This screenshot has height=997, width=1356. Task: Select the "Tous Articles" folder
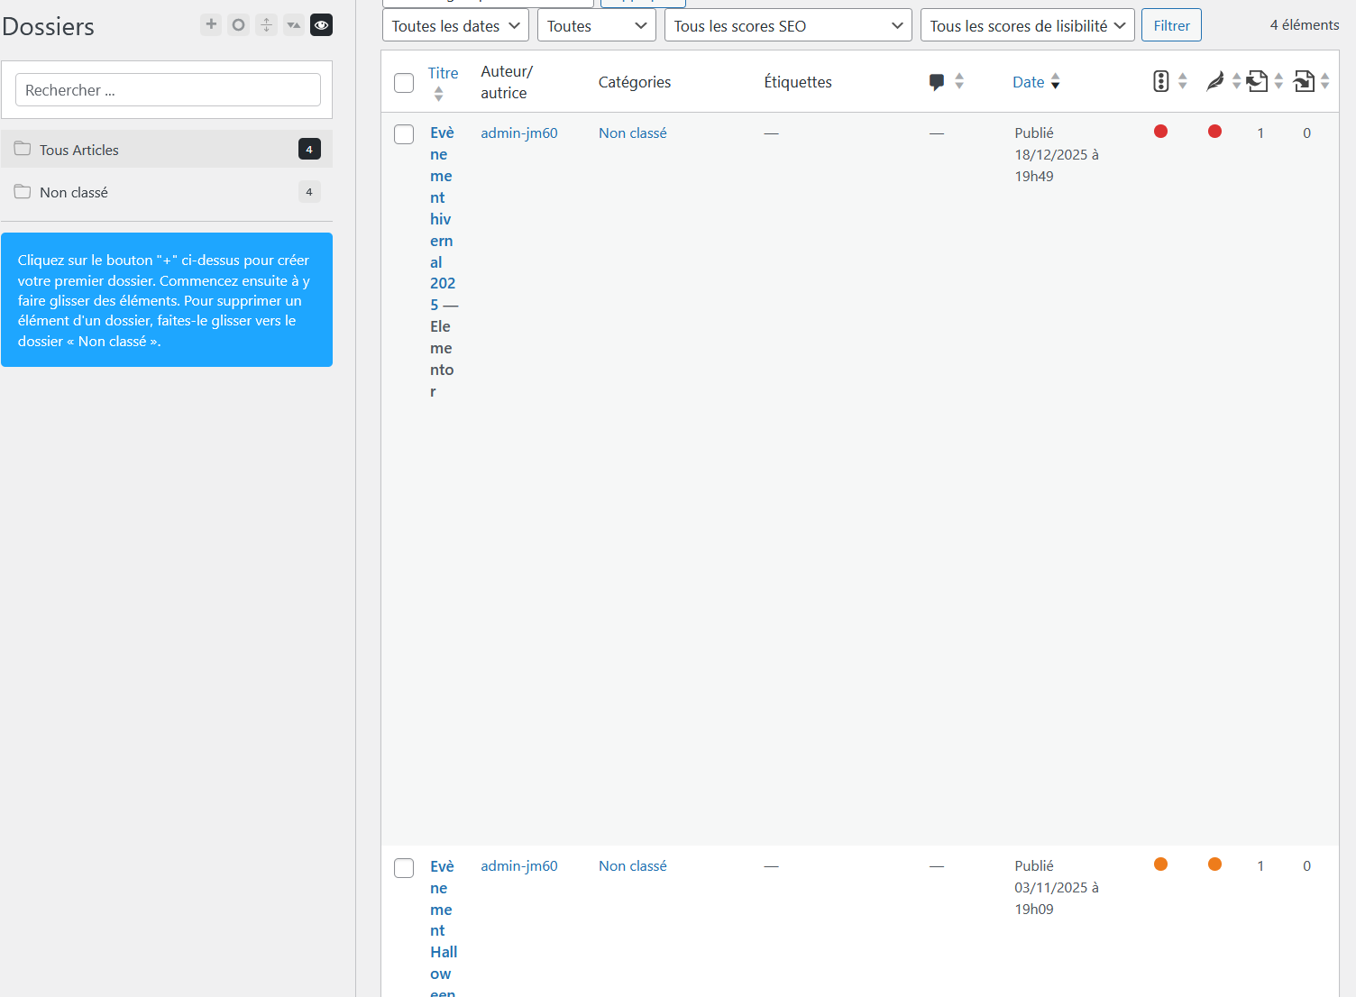79,150
